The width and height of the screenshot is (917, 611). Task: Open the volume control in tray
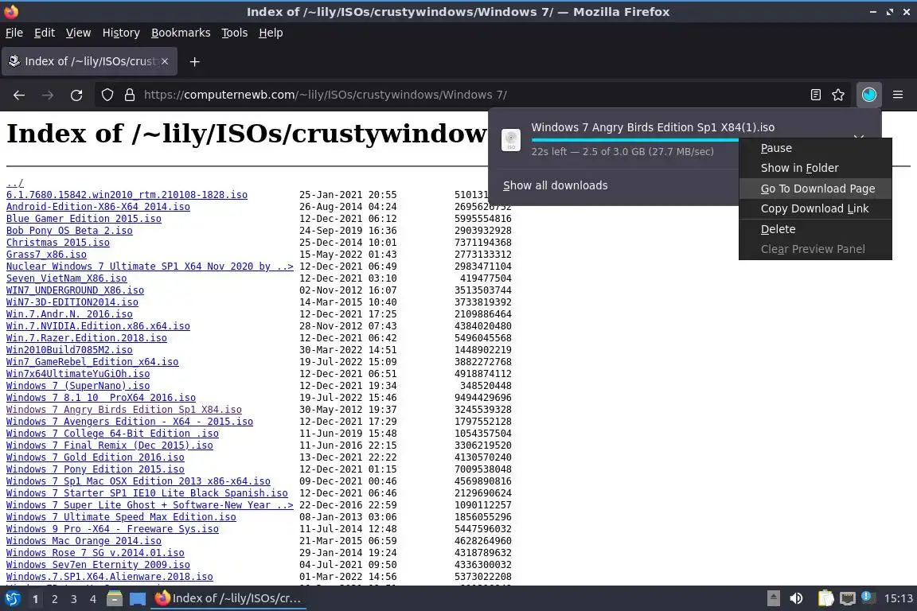click(x=796, y=598)
